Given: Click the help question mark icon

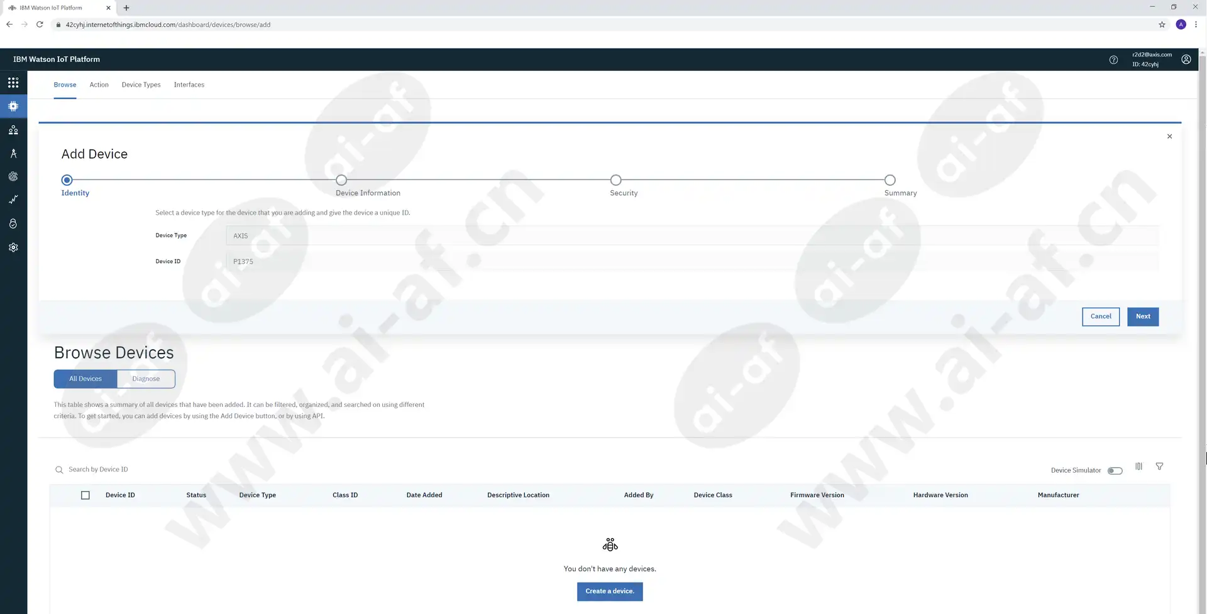Looking at the screenshot, I should (x=1113, y=60).
